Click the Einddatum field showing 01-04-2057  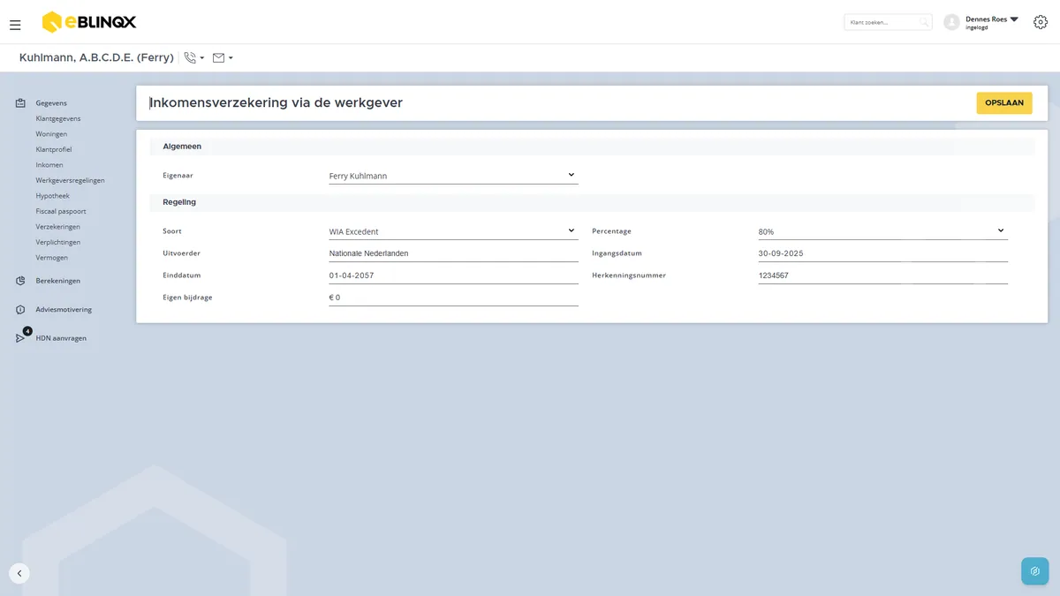pos(453,275)
